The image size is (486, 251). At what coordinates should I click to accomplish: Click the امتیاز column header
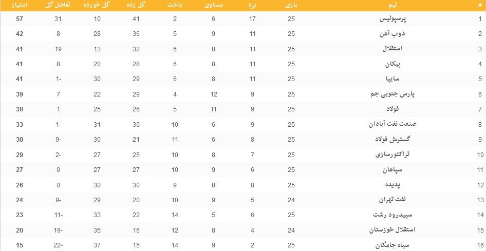20,5
